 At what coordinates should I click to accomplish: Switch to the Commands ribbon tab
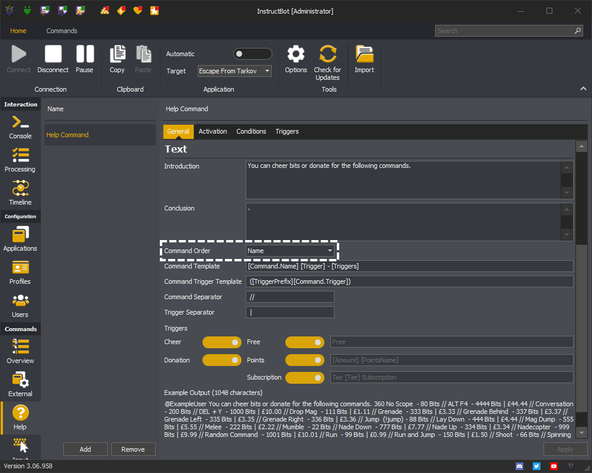click(x=62, y=31)
